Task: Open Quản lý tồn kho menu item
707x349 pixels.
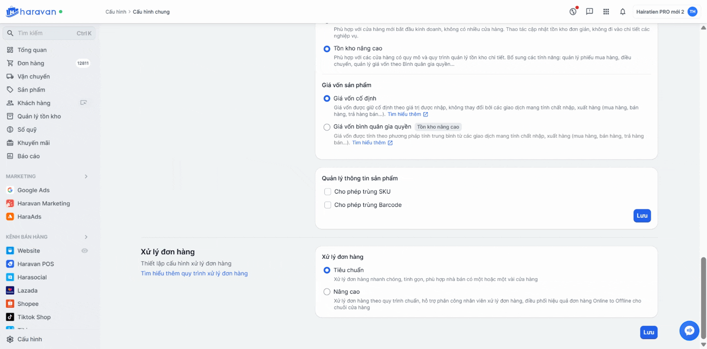Action: (39, 116)
